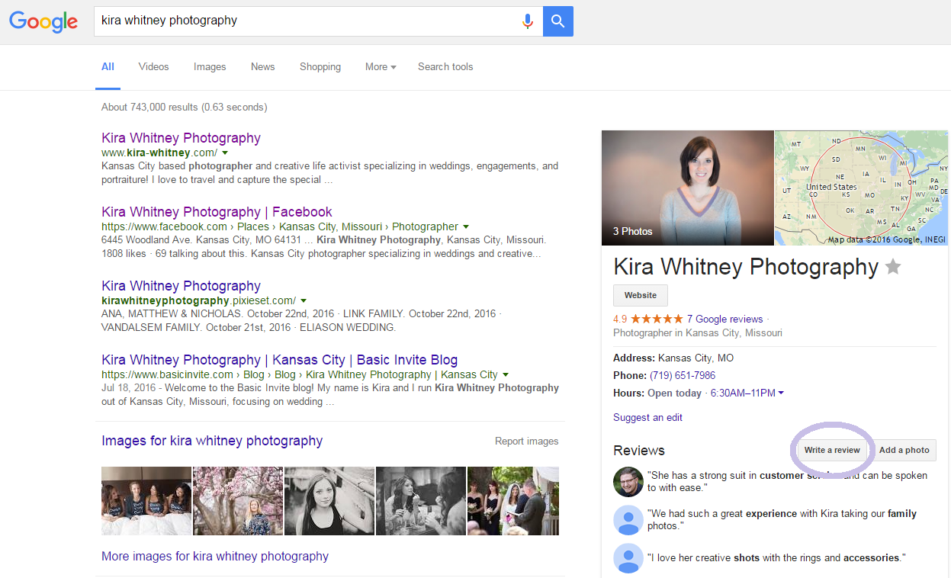Click Add a photo button
Viewport: 951px width, 578px height.
904,450
